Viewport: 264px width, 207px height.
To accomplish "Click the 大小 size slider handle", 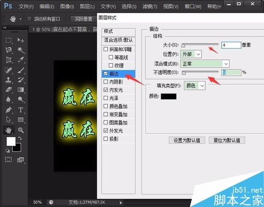I will click(x=183, y=46).
